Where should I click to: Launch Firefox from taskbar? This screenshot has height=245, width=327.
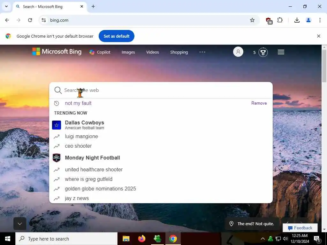point(141,239)
